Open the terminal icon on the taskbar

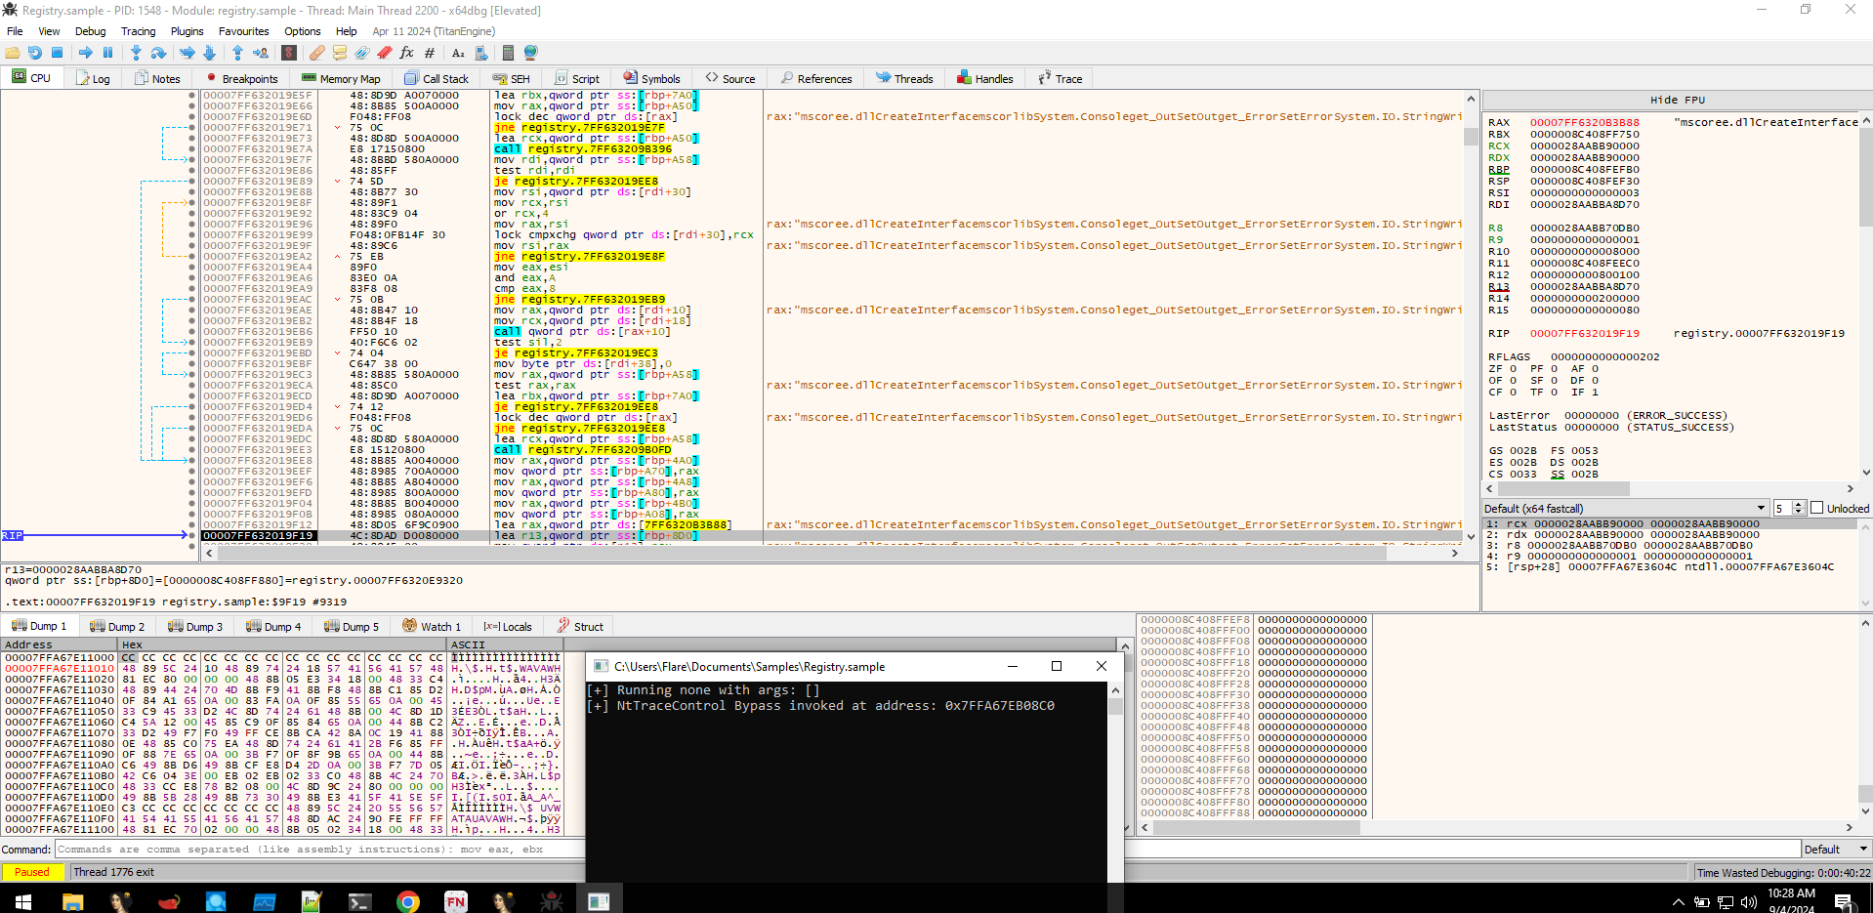pos(360,901)
